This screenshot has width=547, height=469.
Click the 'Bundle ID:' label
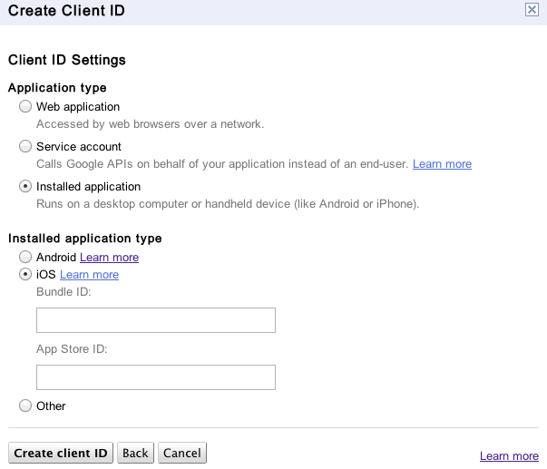(x=63, y=292)
